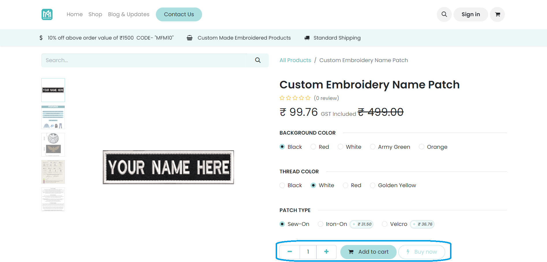Screen dimensions: 547x262
Task: Click the basket icon in the promo bar
Action: click(190, 38)
